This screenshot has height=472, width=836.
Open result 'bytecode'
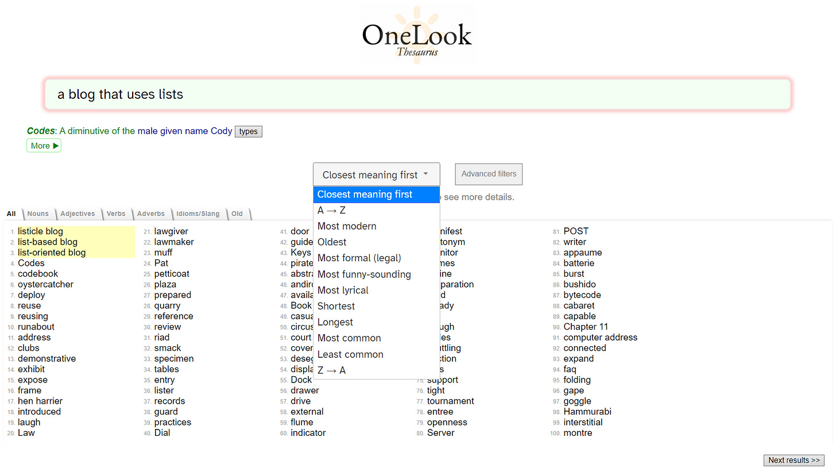tap(582, 295)
